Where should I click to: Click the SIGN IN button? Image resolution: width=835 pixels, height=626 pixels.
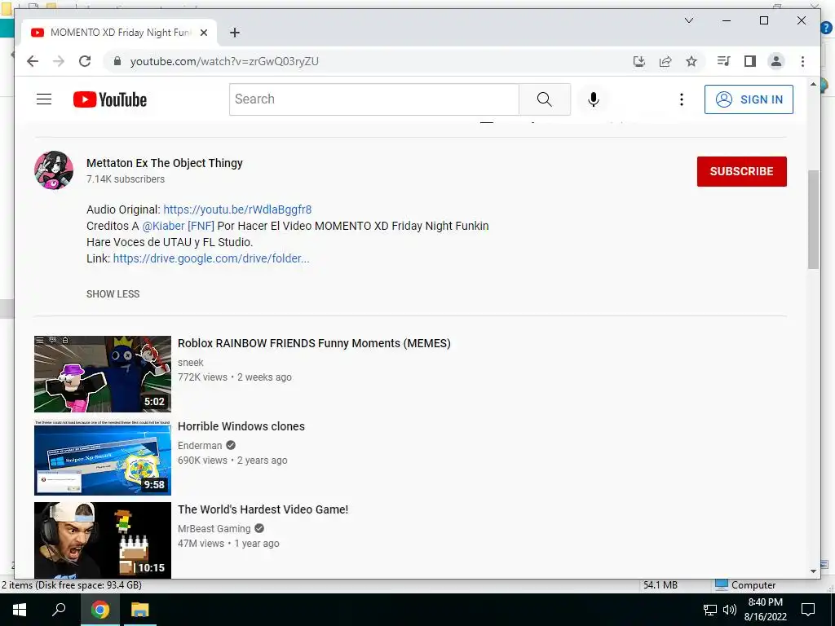(x=749, y=99)
